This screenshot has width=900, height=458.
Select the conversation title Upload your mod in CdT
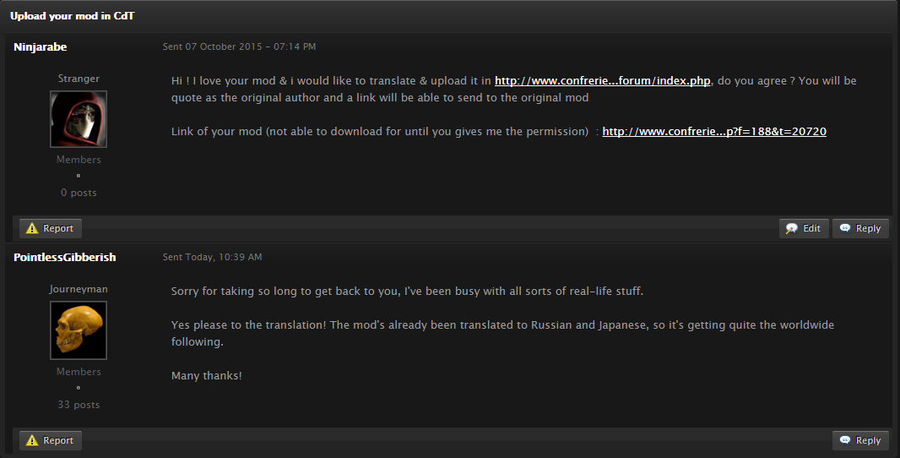tap(73, 16)
